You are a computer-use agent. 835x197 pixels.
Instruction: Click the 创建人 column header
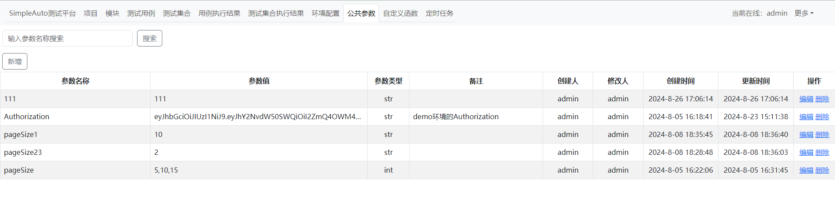click(x=568, y=81)
